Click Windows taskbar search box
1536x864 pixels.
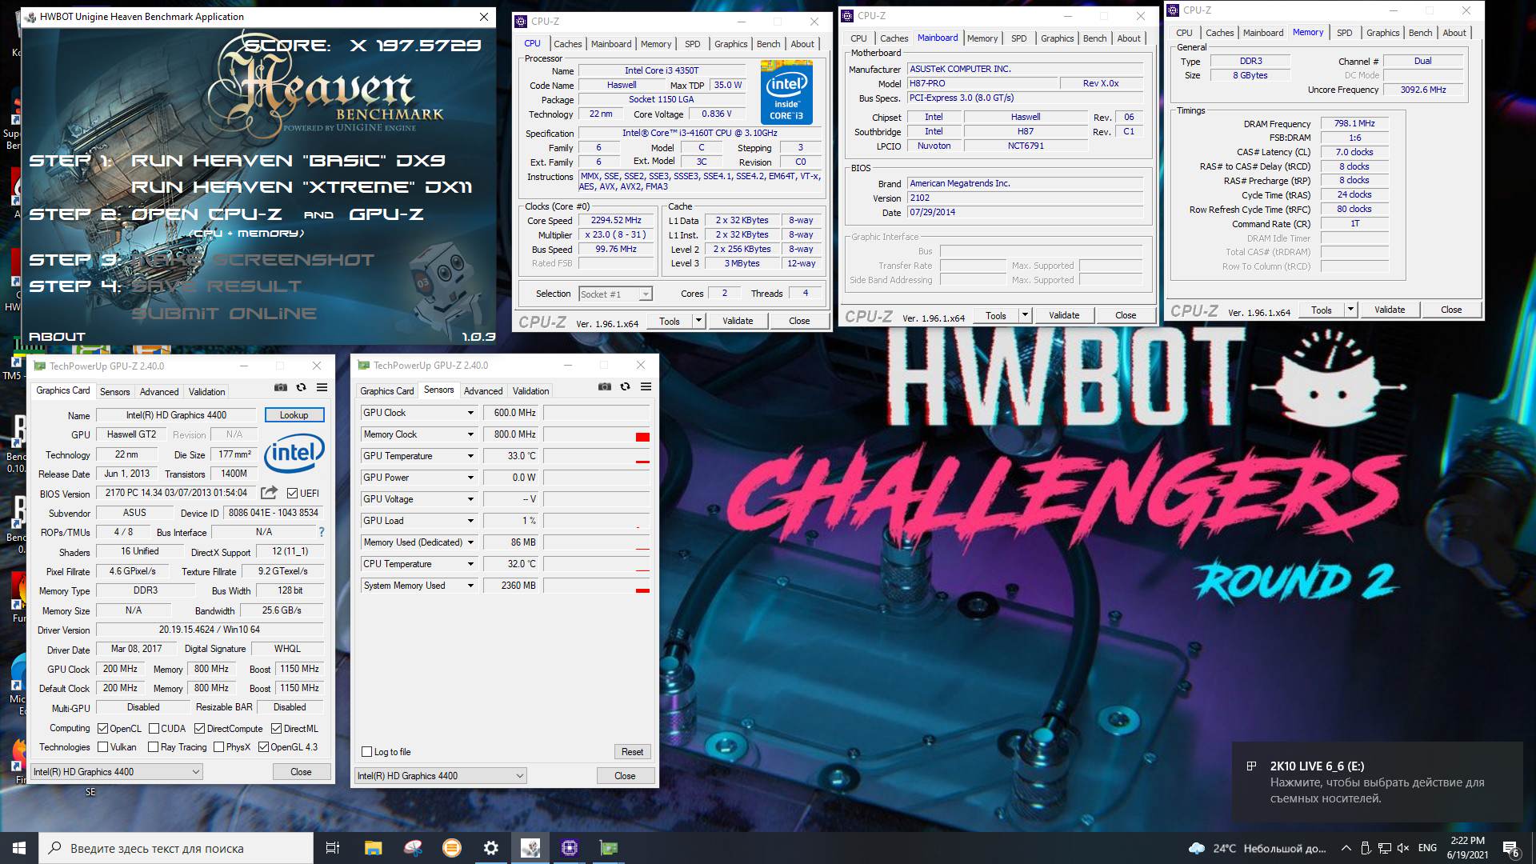[176, 848]
